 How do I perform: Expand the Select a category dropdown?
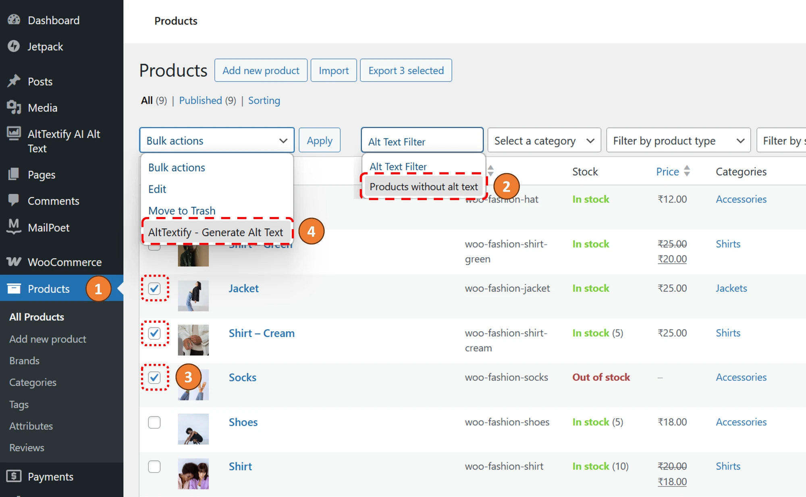544,140
